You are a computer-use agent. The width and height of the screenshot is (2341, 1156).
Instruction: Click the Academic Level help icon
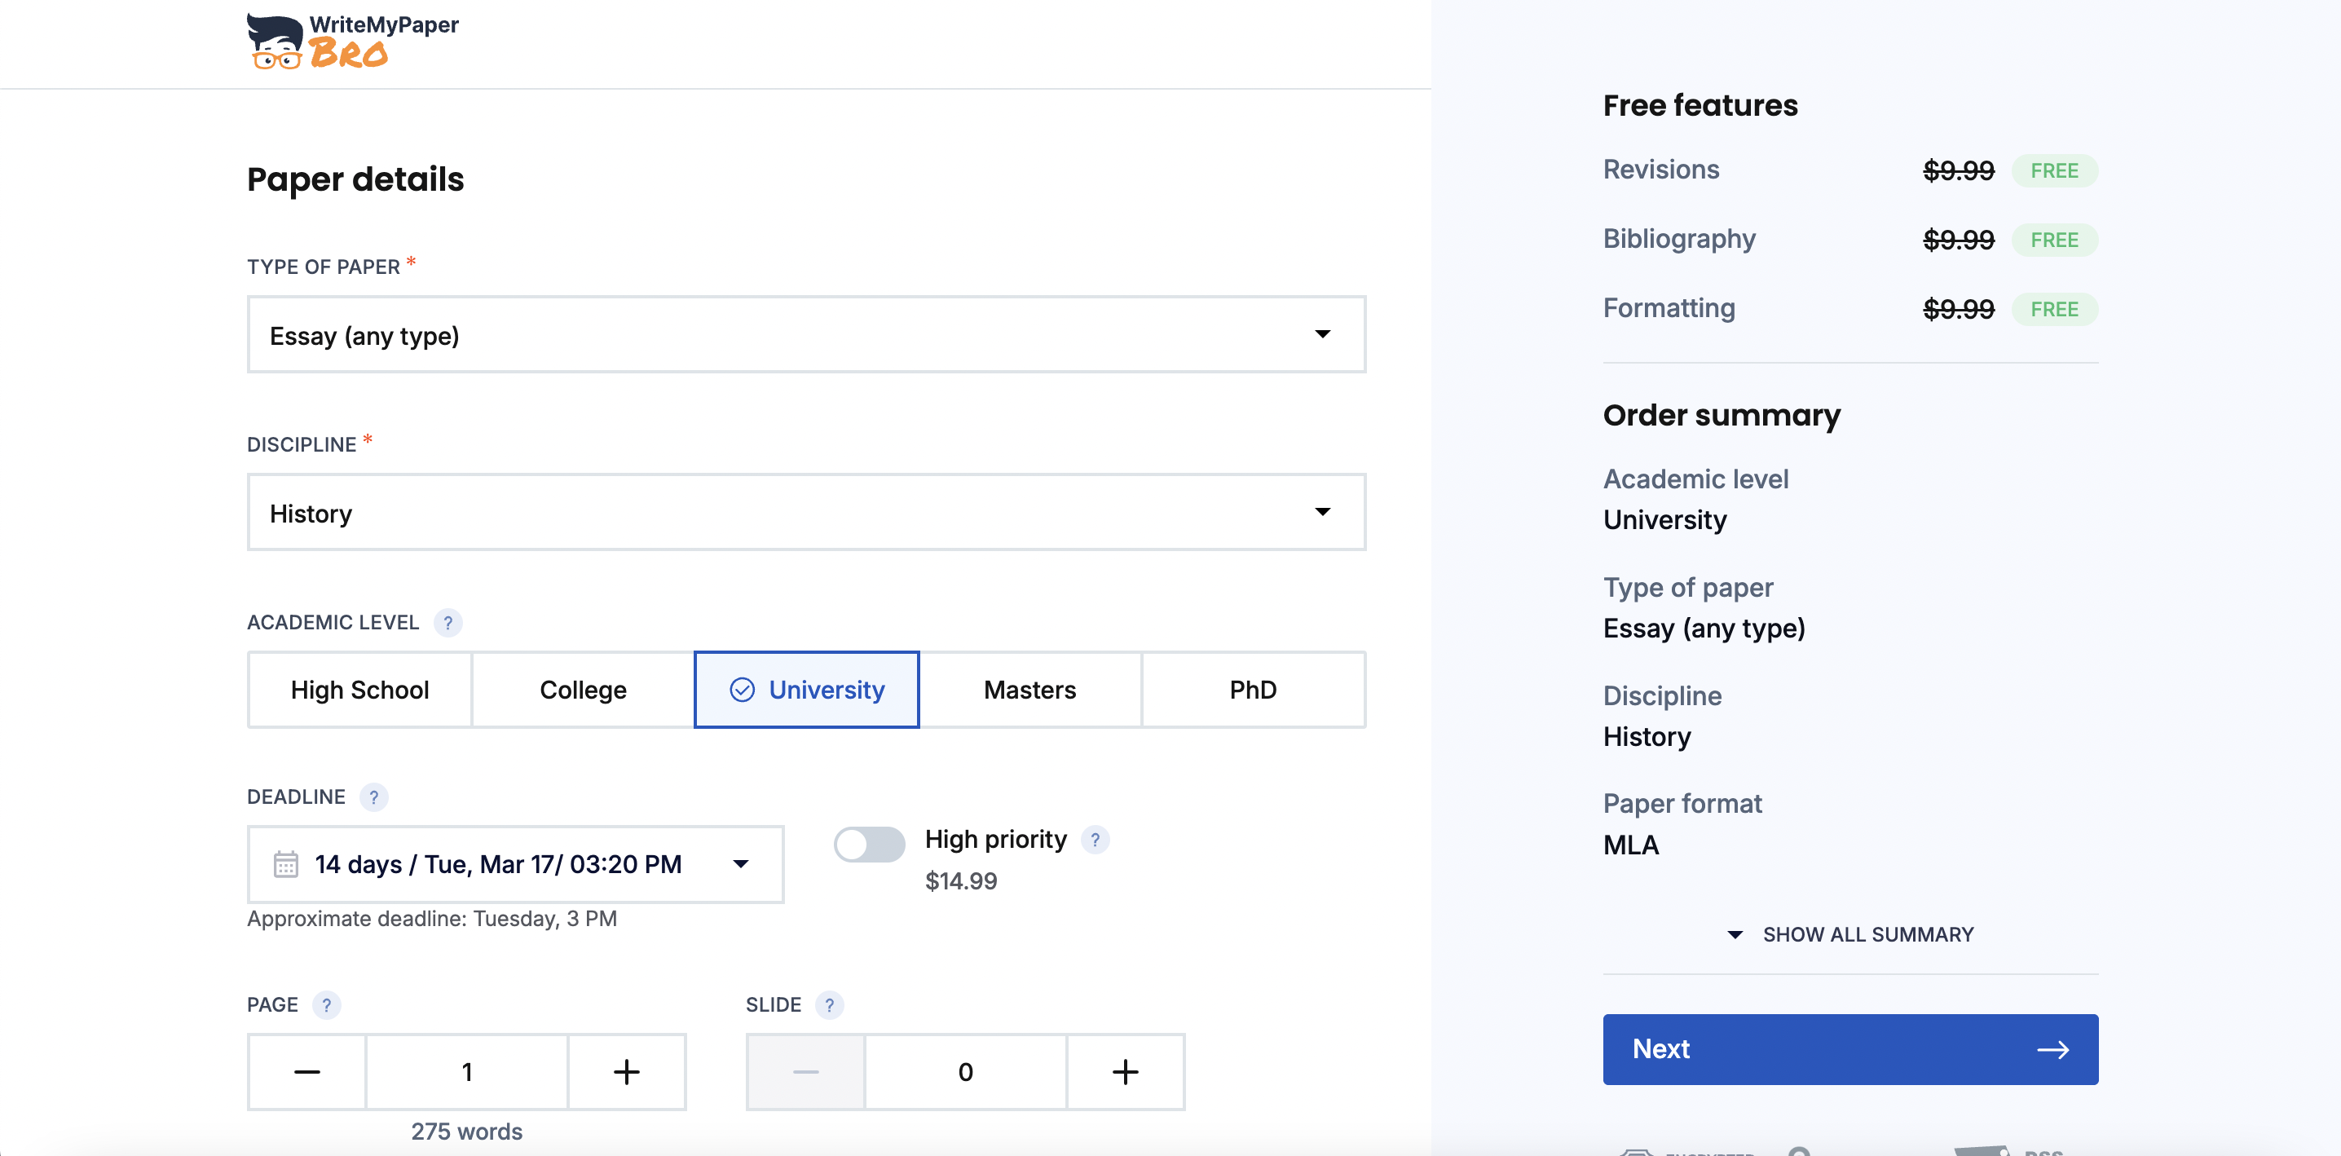pos(447,624)
